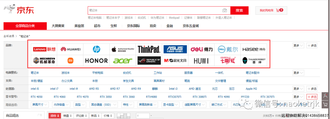
Task: Sort results by 销量
Action: click(68, 116)
